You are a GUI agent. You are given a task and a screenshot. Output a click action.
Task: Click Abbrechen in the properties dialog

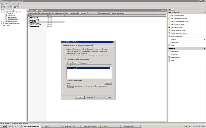90,97
